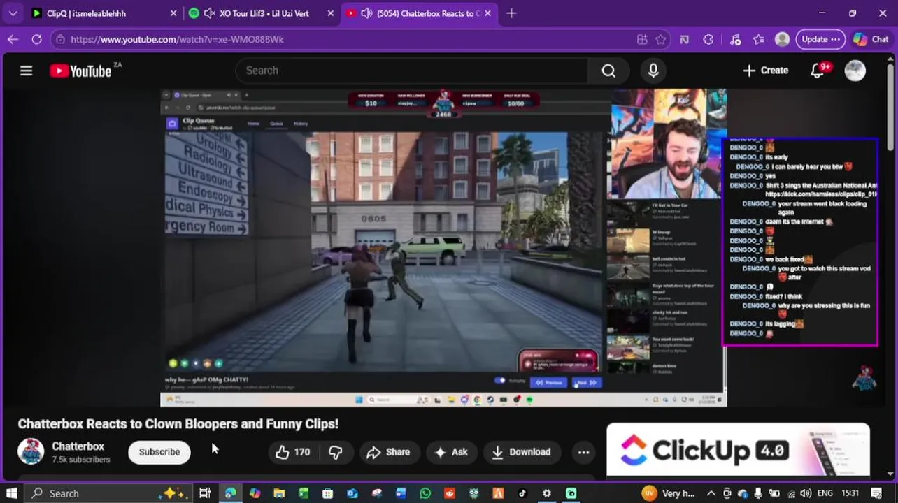Click the YouTube search field
The width and height of the screenshot is (898, 503).
point(413,71)
